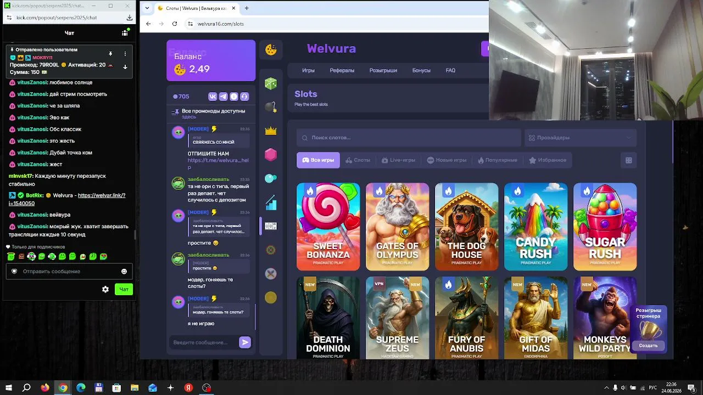Click the Баланс balance card
This screenshot has height=395, width=703.
point(211,60)
